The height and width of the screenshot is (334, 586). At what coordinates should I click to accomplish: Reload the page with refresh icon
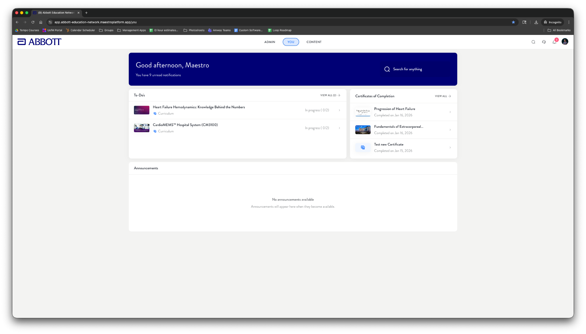tap(33, 22)
